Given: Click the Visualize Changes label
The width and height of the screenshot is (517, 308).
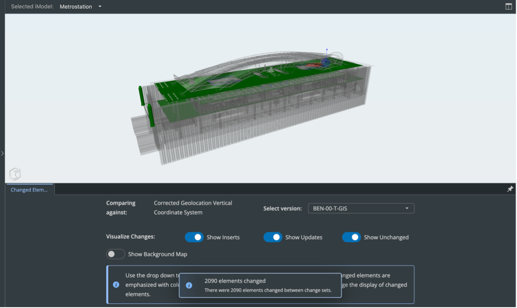Looking at the screenshot, I should click(130, 237).
